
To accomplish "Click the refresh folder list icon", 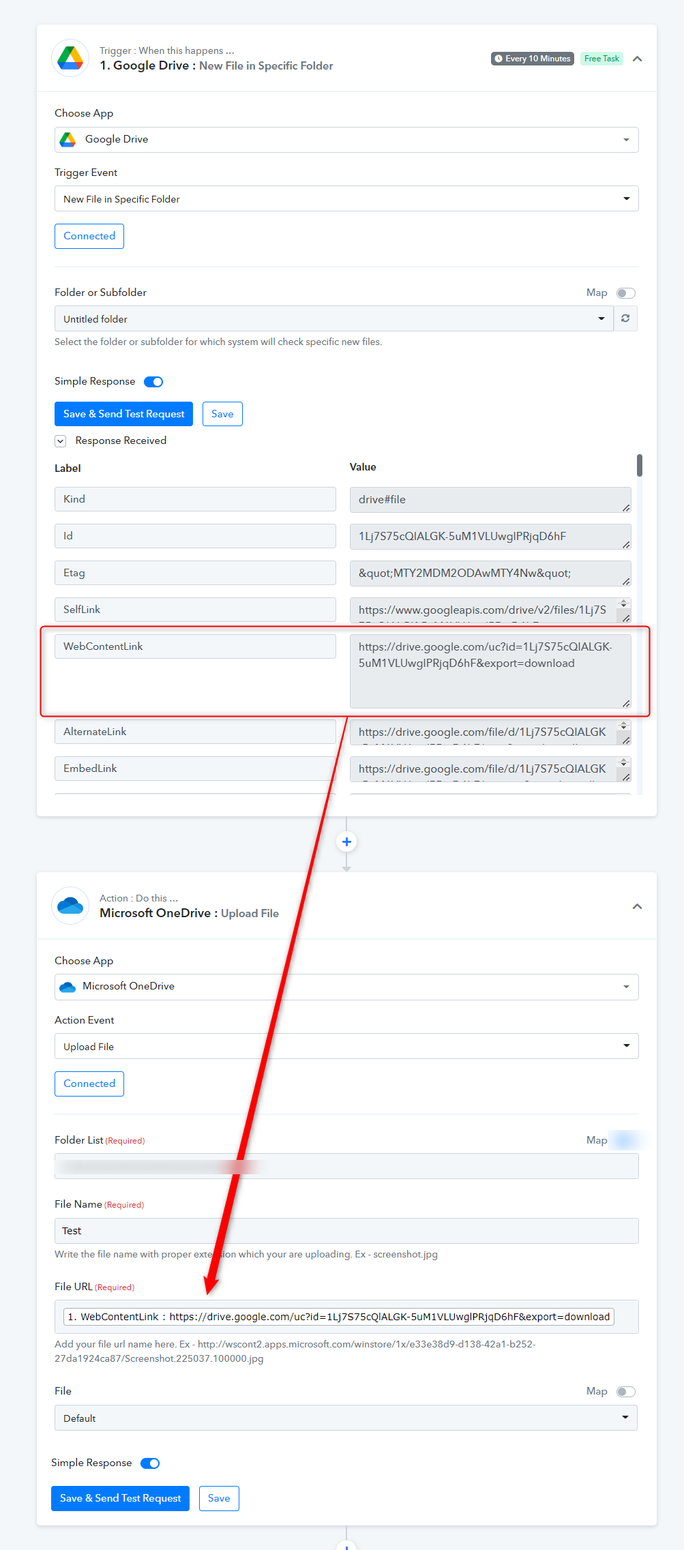I will pyautogui.click(x=625, y=318).
